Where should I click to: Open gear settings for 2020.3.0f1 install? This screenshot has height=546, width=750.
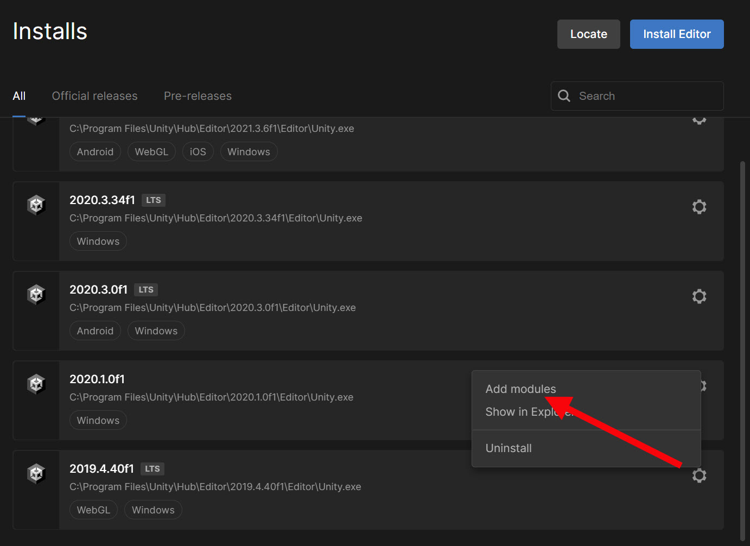(699, 296)
